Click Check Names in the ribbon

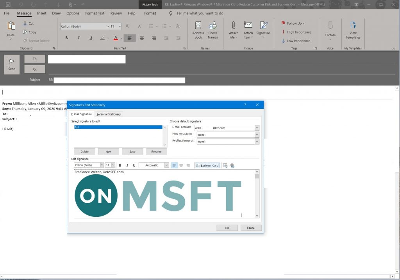pyautogui.click(x=212, y=30)
